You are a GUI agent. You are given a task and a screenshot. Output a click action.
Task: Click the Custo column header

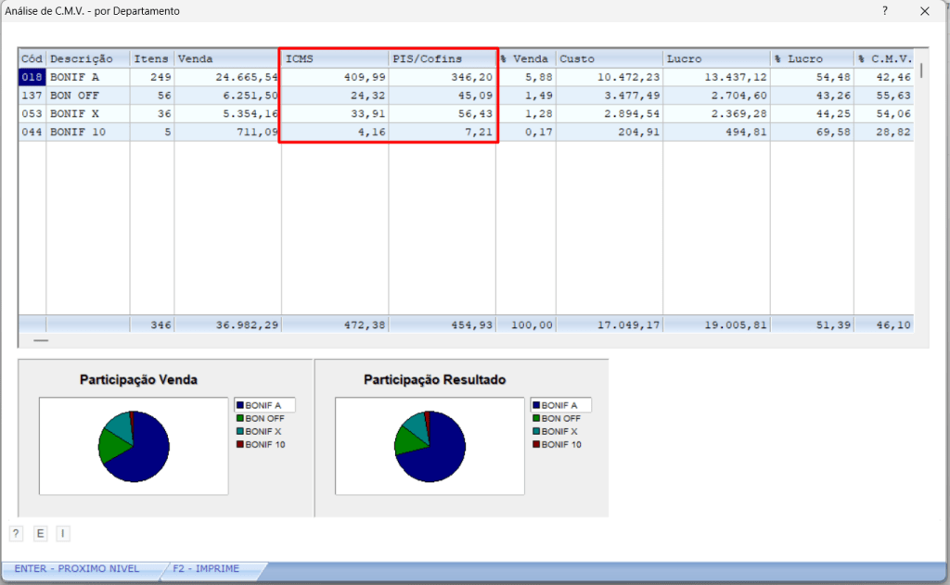tap(609, 58)
